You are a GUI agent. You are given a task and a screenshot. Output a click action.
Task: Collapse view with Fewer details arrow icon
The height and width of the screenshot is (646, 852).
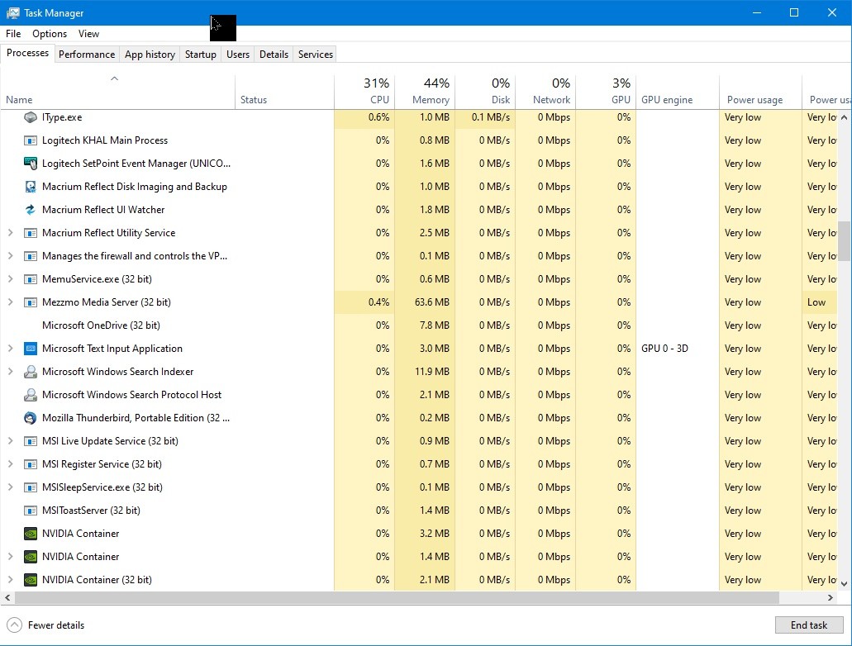(14, 625)
